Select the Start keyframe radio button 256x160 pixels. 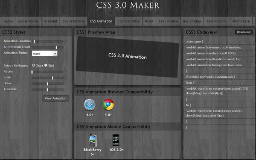pyautogui.click(x=33, y=65)
